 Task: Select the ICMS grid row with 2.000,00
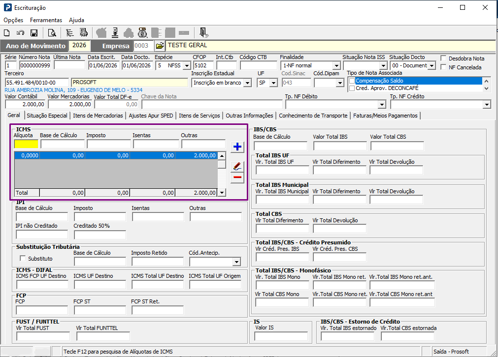(x=116, y=156)
